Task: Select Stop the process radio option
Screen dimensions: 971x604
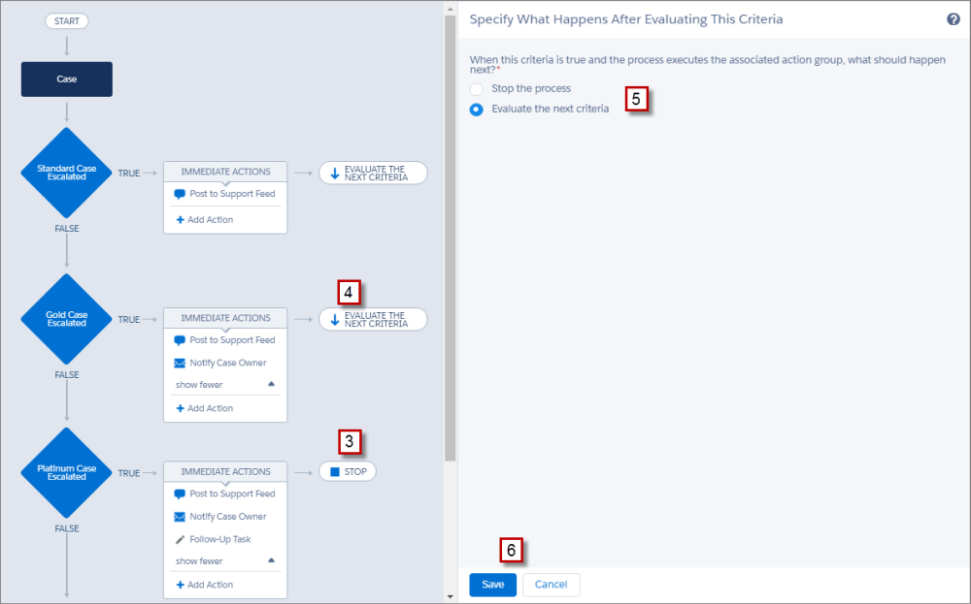Action: tap(476, 89)
